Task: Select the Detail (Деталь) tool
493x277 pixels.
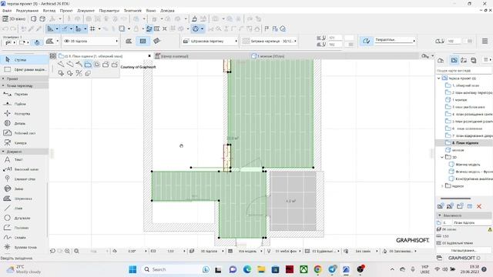Action: tap(24, 123)
